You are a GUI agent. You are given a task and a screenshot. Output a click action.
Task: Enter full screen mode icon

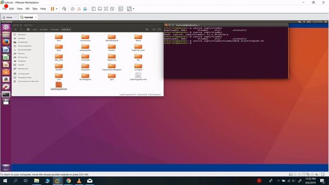coord(106,9)
